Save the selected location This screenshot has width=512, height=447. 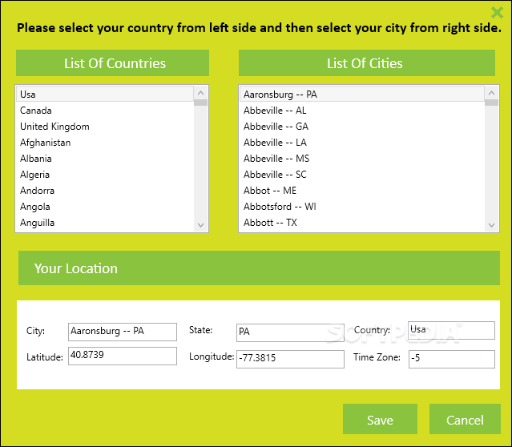click(380, 419)
